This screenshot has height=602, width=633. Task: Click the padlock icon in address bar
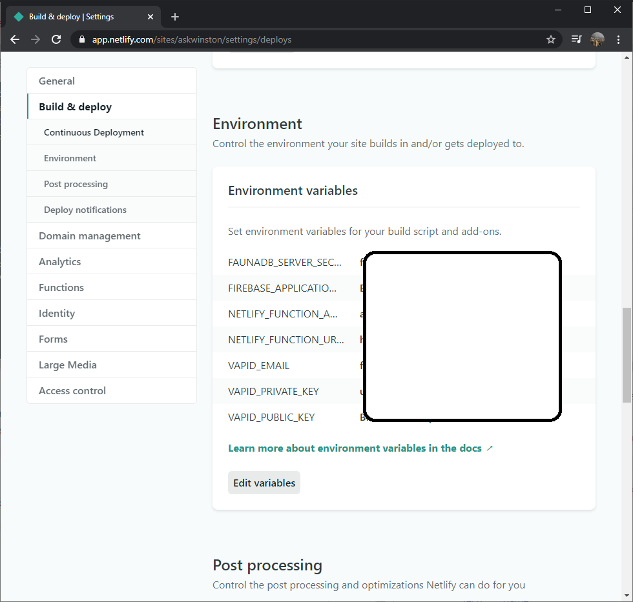click(x=81, y=39)
